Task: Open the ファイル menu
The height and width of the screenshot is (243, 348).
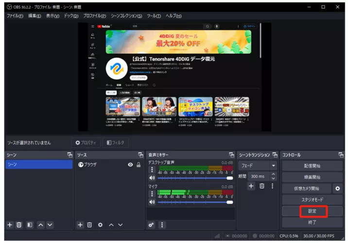Action: coord(16,16)
